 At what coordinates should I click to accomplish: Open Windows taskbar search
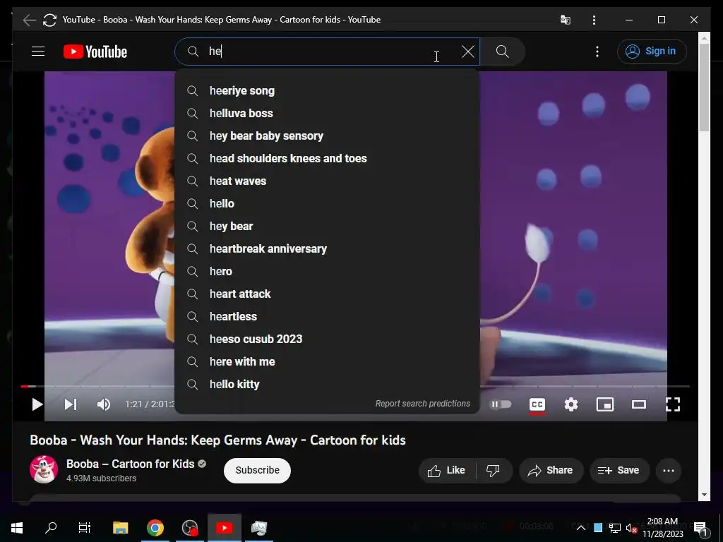(51, 528)
